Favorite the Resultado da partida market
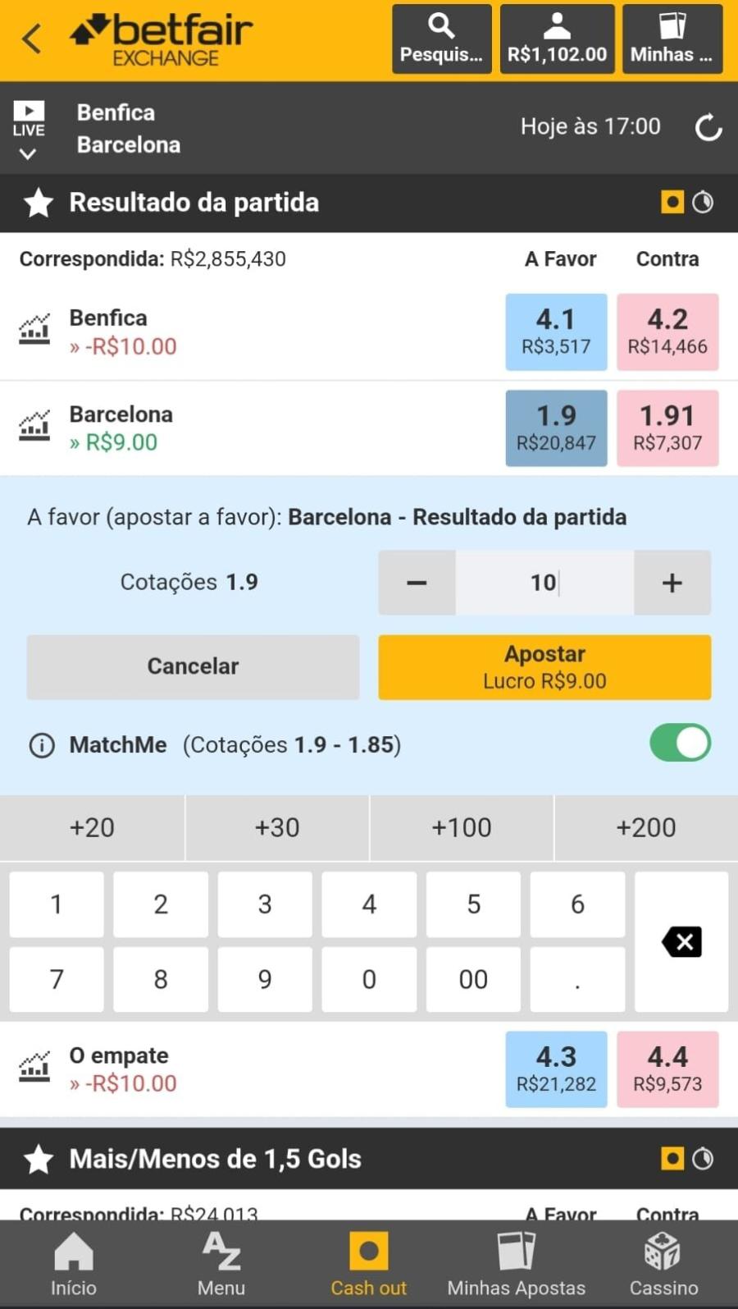Screen dimensions: 738x1309 (x=38, y=203)
